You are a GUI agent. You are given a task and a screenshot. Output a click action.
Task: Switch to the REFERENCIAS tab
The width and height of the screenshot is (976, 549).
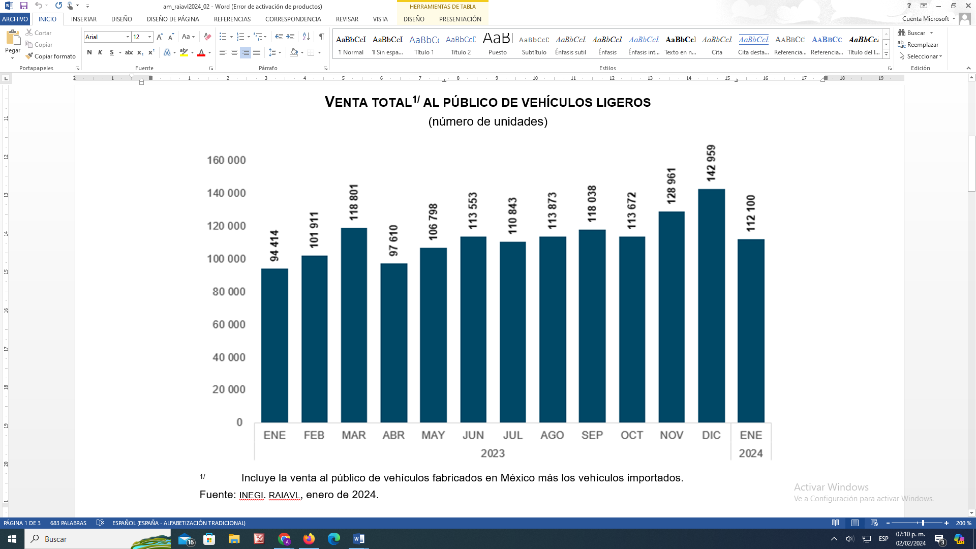(x=232, y=19)
